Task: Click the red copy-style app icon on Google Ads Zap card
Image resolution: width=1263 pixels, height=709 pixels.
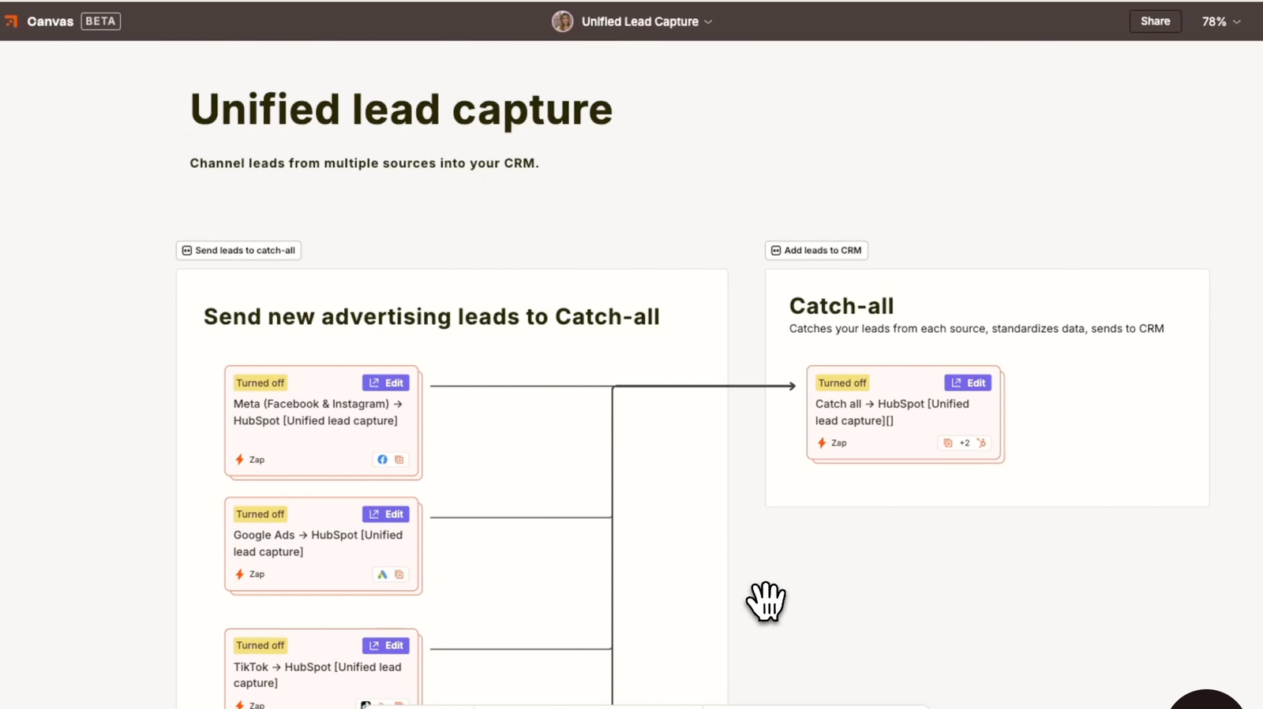Action: (x=399, y=575)
